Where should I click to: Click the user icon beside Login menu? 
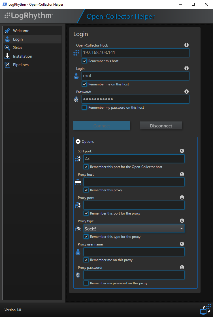(x=7, y=39)
